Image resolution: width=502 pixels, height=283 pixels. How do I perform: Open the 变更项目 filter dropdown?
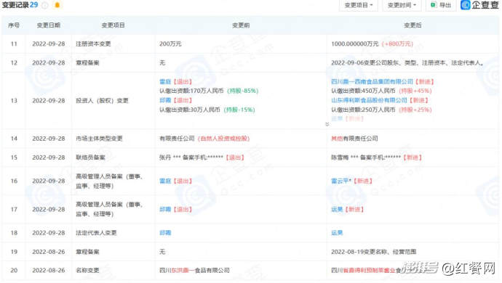tap(359, 5)
